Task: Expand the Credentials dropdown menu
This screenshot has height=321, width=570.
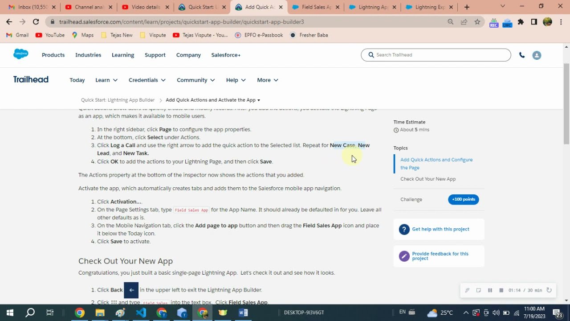Action: (x=147, y=80)
